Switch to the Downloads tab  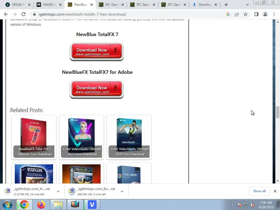(205, 5)
